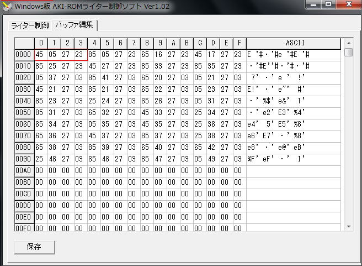This screenshot has width=362, height=266.
Task: Click the scrollbar up arrow
Action: click(x=349, y=43)
